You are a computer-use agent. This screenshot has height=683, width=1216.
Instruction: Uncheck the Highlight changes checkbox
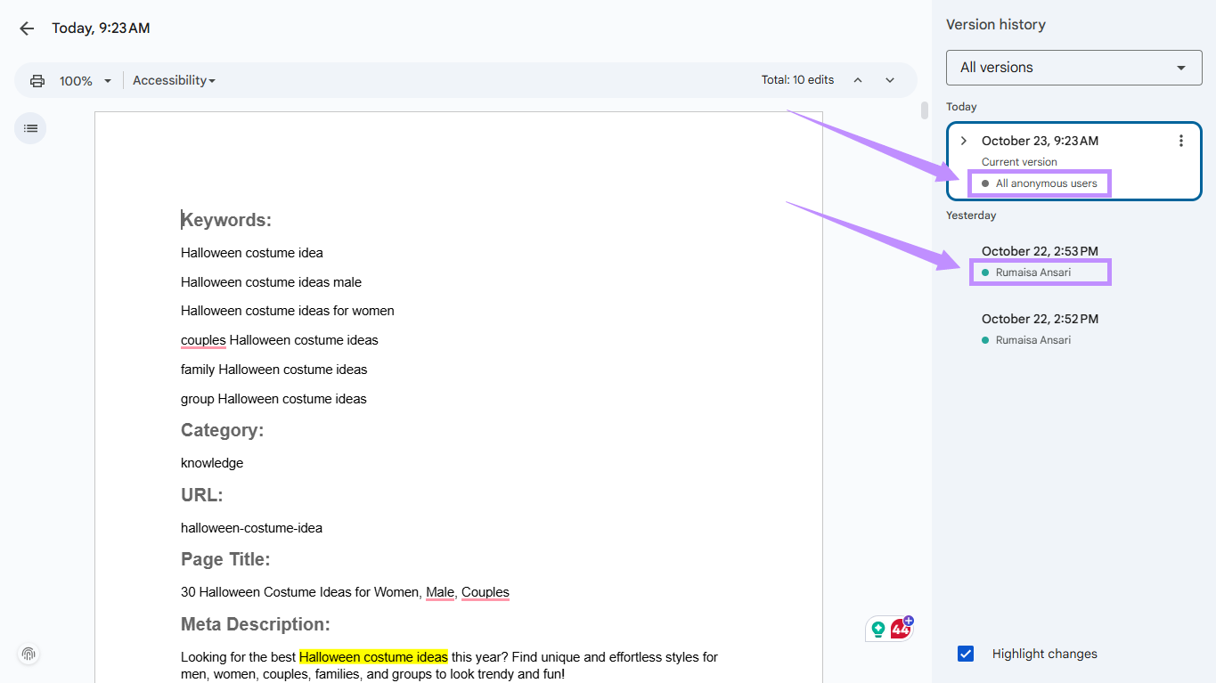coord(965,653)
